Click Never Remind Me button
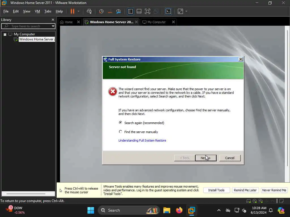 point(274,190)
